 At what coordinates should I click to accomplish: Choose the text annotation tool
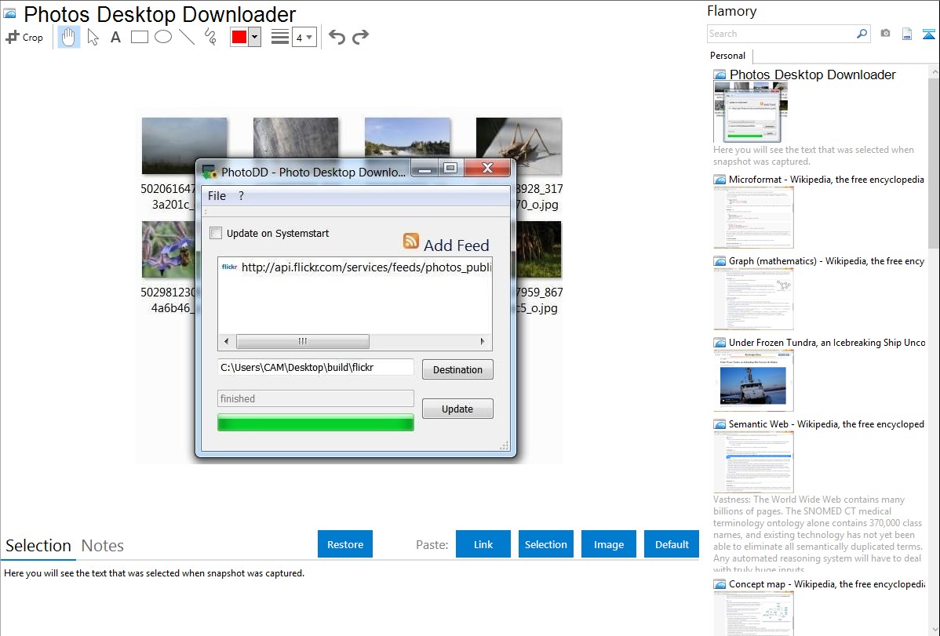point(115,37)
